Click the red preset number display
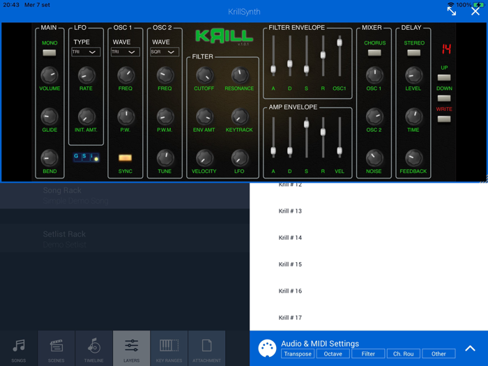 coord(446,49)
